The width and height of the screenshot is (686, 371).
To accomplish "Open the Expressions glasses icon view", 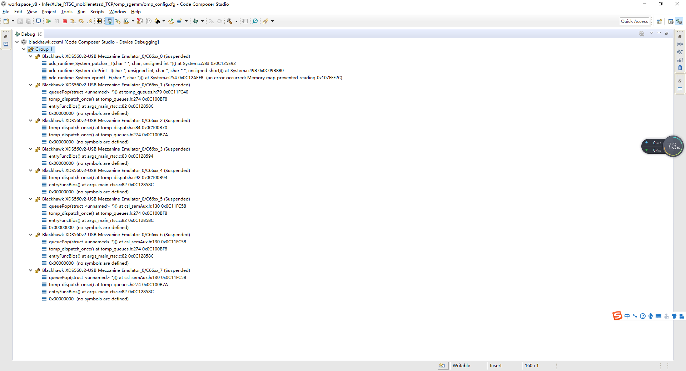I will [x=680, y=52].
